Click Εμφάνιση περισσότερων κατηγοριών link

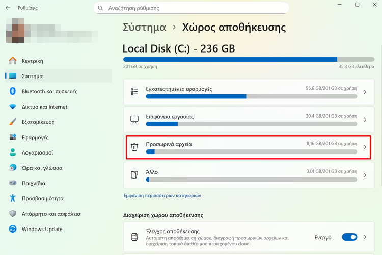[162, 196]
